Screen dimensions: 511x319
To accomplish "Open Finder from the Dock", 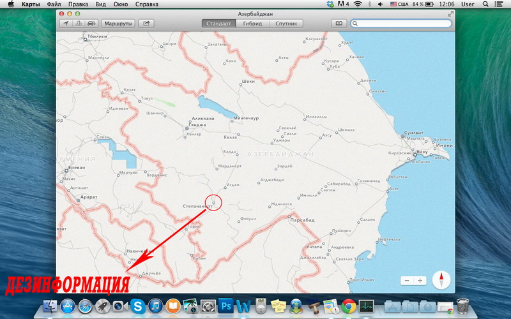I will 50,306.
